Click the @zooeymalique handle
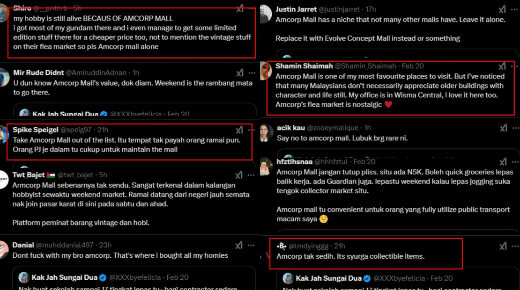This screenshot has height=290, width=520. [332, 128]
